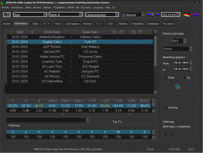The image size is (203, 153).
Task: Open the Results menu
Action: [5, 8]
